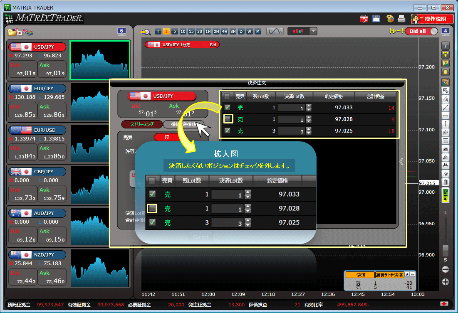Viewport: 458px width, 313px height.
Task: Select the eraser tool
Action: coord(446,174)
